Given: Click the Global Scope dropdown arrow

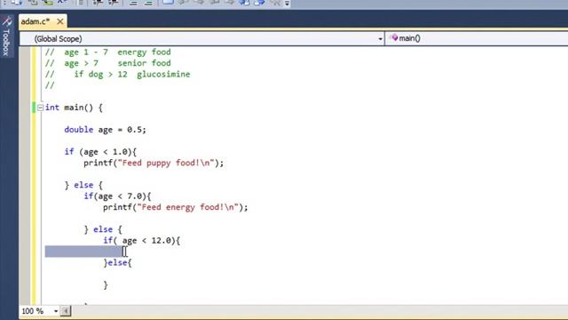Looking at the screenshot, I should (x=380, y=39).
